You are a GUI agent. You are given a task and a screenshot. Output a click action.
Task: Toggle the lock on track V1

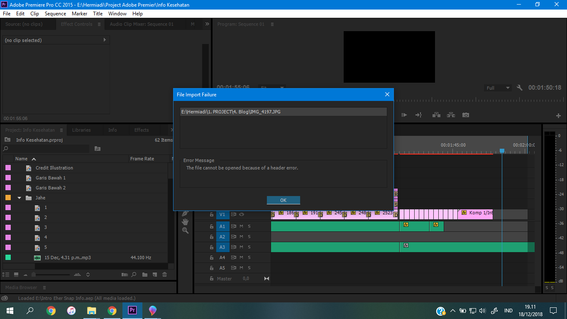pos(211,214)
